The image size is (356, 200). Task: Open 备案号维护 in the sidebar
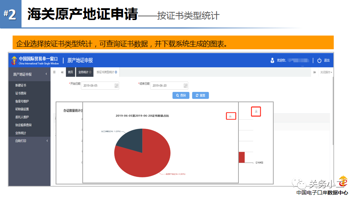click(x=22, y=101)
